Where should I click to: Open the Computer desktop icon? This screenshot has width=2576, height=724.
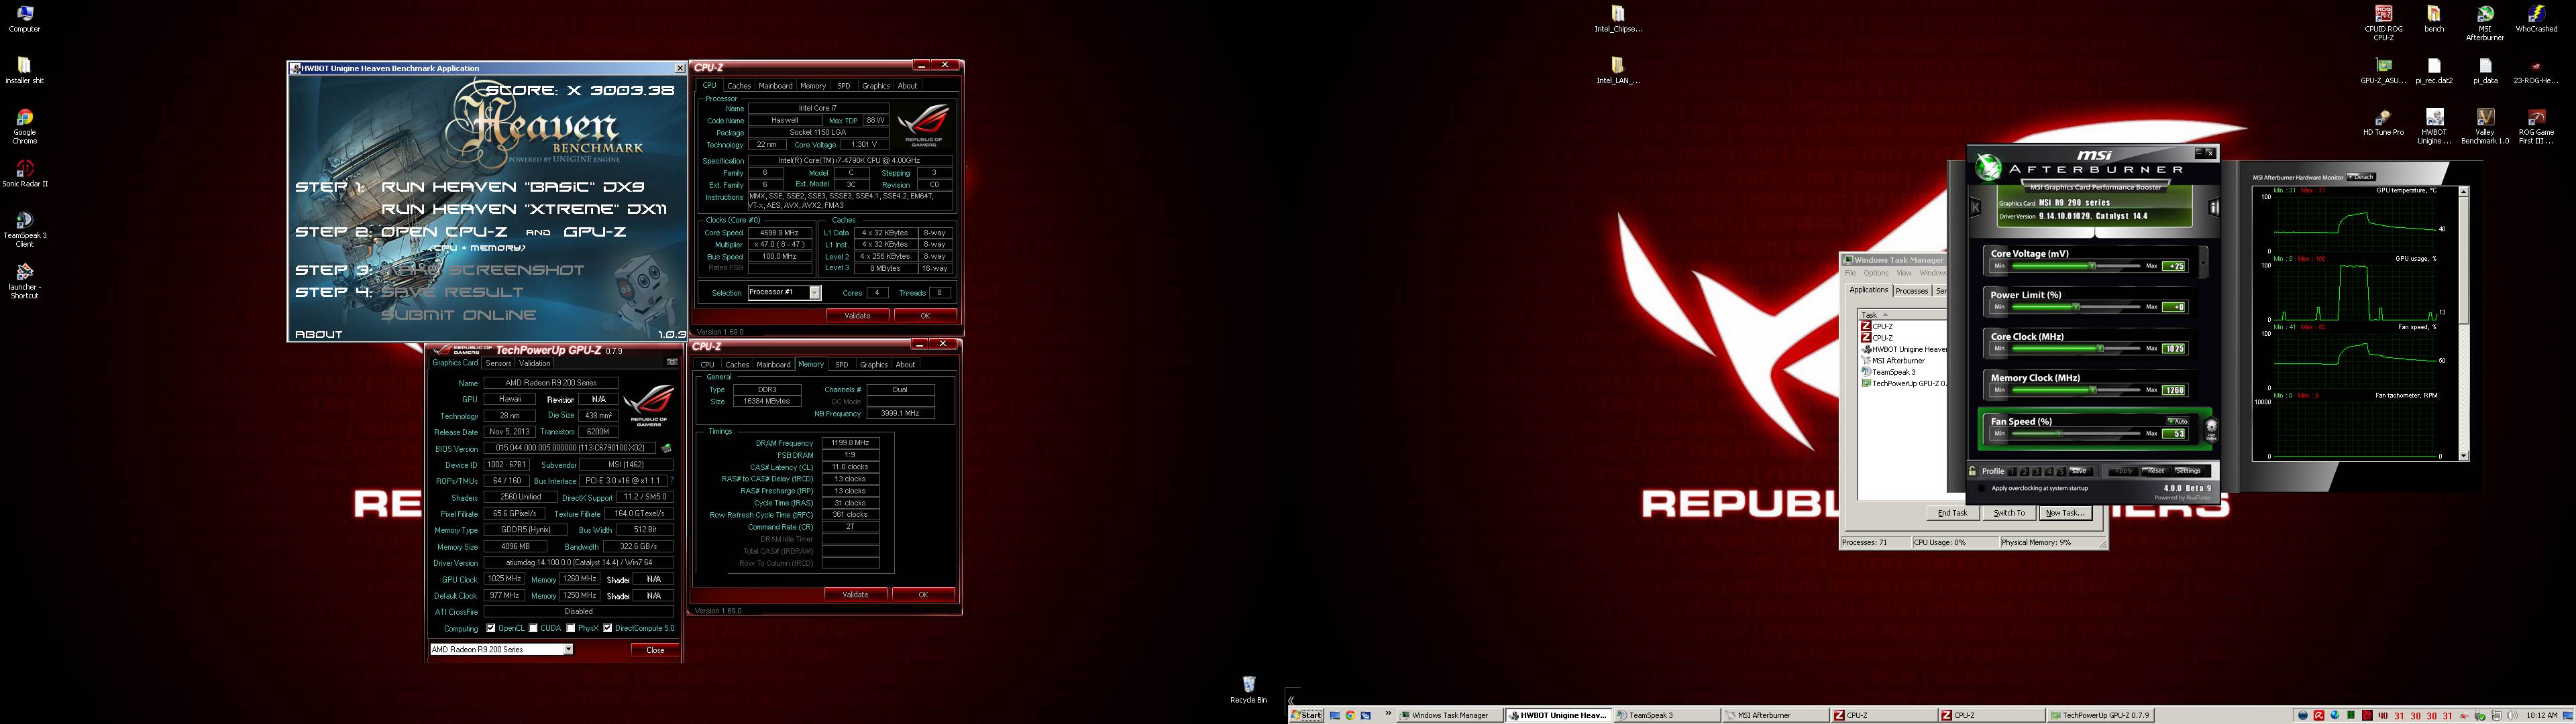(24, 18)
